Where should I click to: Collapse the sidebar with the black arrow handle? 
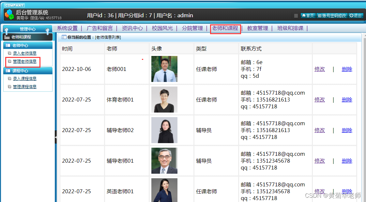point(56,137)
